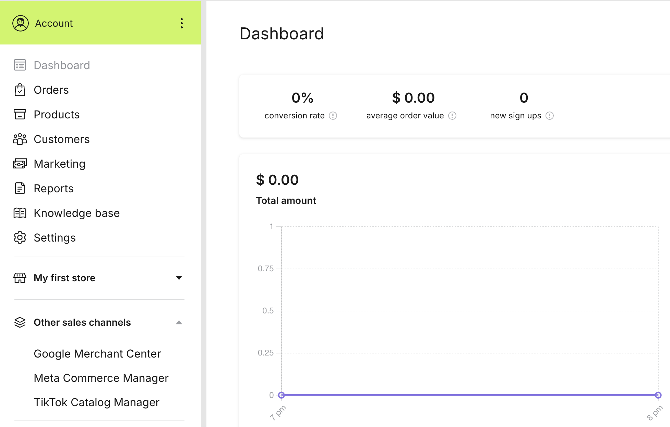
Task: Click the $ 0.00 average order value figure
Action: pos(413,98)
